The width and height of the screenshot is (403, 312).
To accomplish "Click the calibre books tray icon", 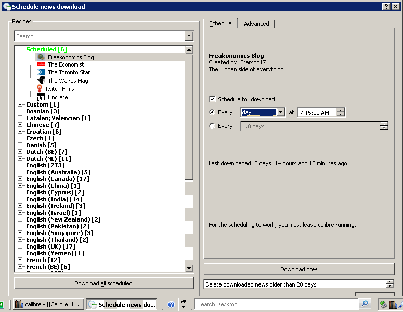I will tap(393, 305).
